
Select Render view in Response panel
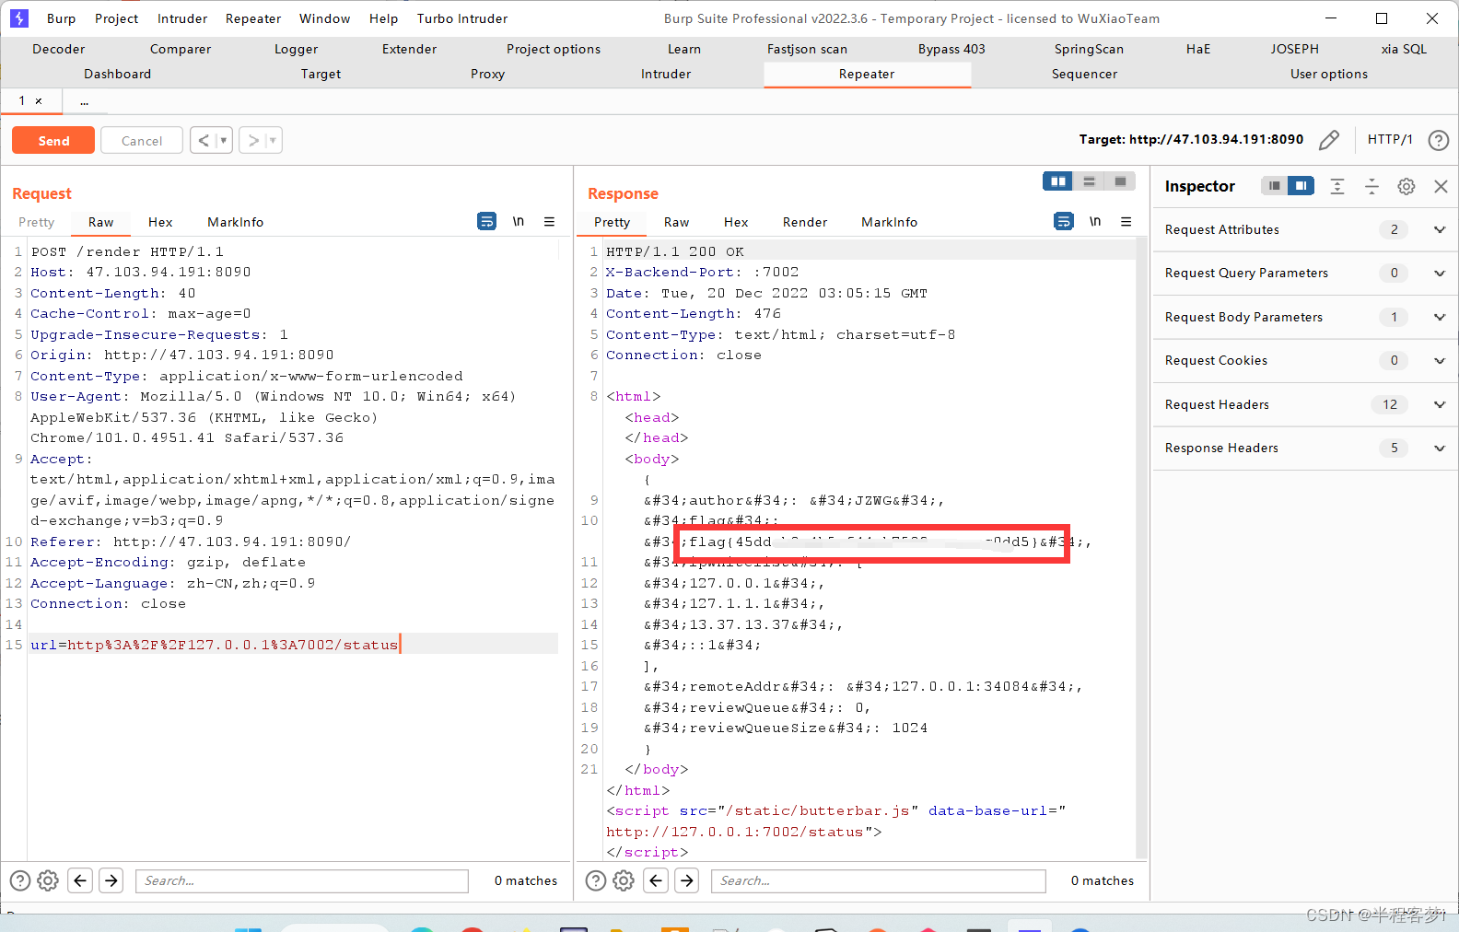[x=805, y=222]
